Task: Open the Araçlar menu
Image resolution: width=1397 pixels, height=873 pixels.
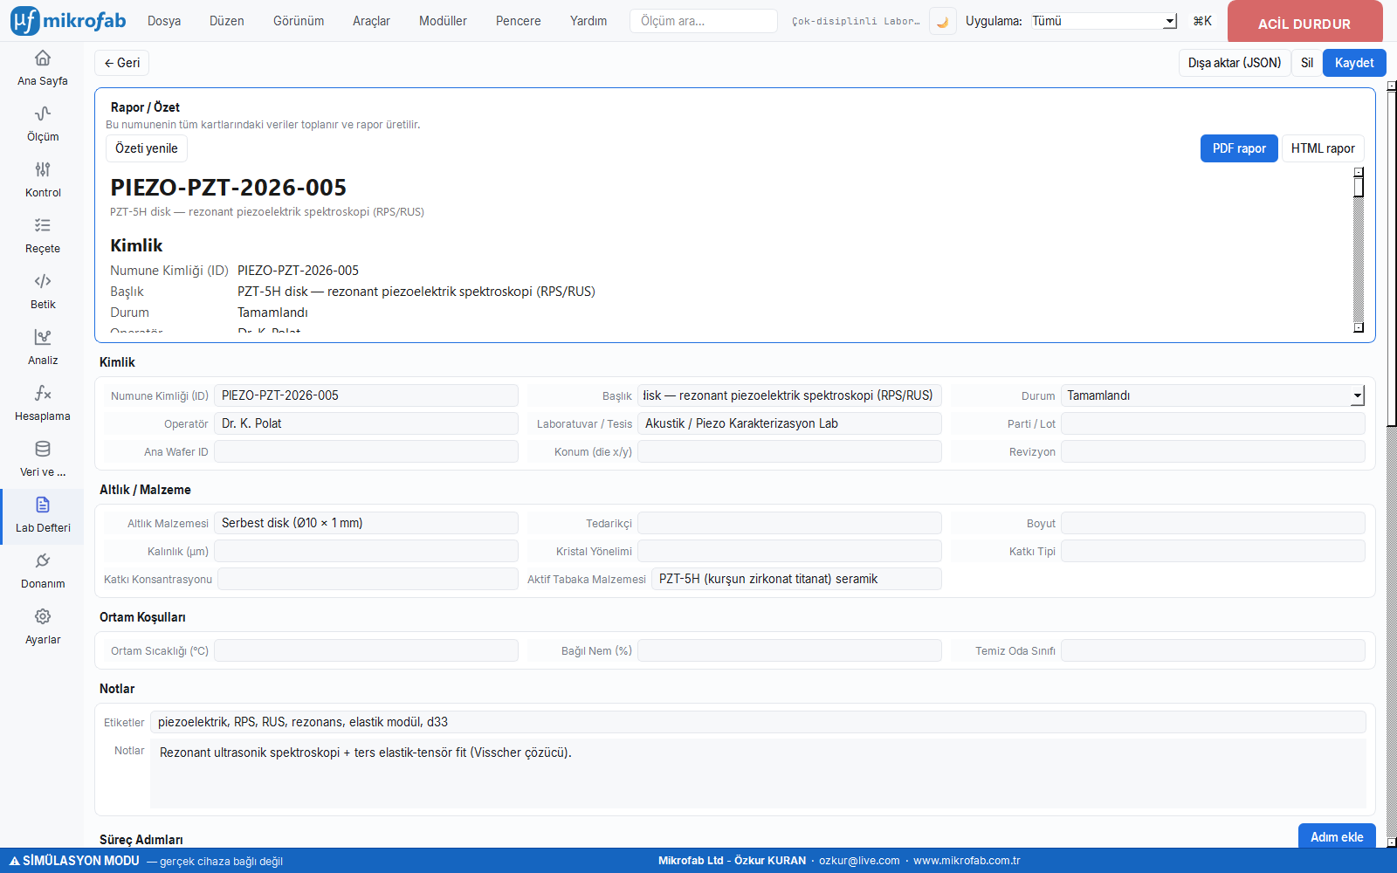Action: click(371, 21)
